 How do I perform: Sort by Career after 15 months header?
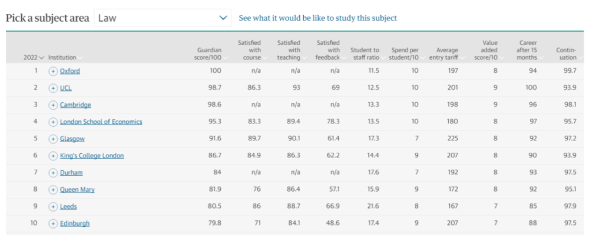point(527,51)
